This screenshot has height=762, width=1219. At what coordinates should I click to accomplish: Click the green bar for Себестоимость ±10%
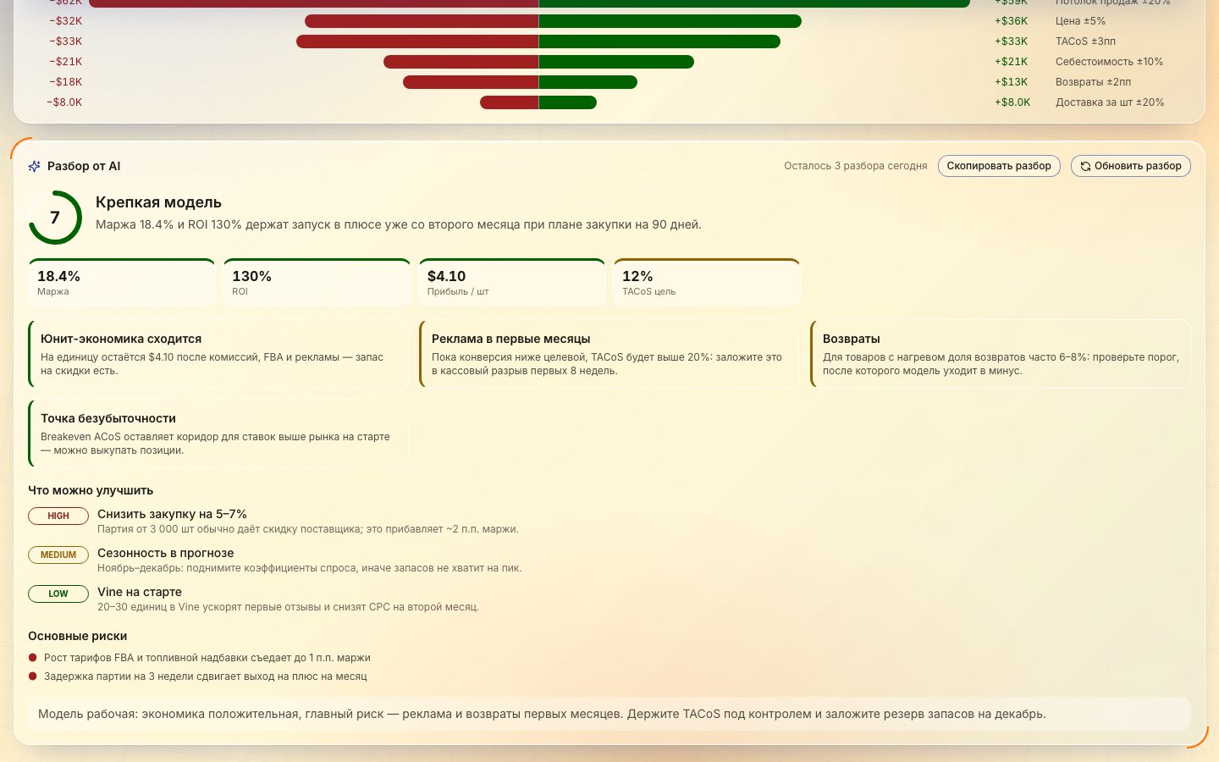(616, 62)
